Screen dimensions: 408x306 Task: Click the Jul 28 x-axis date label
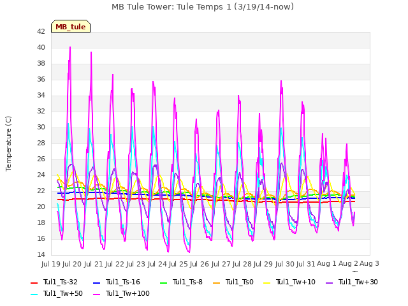(x=242, y=264)
